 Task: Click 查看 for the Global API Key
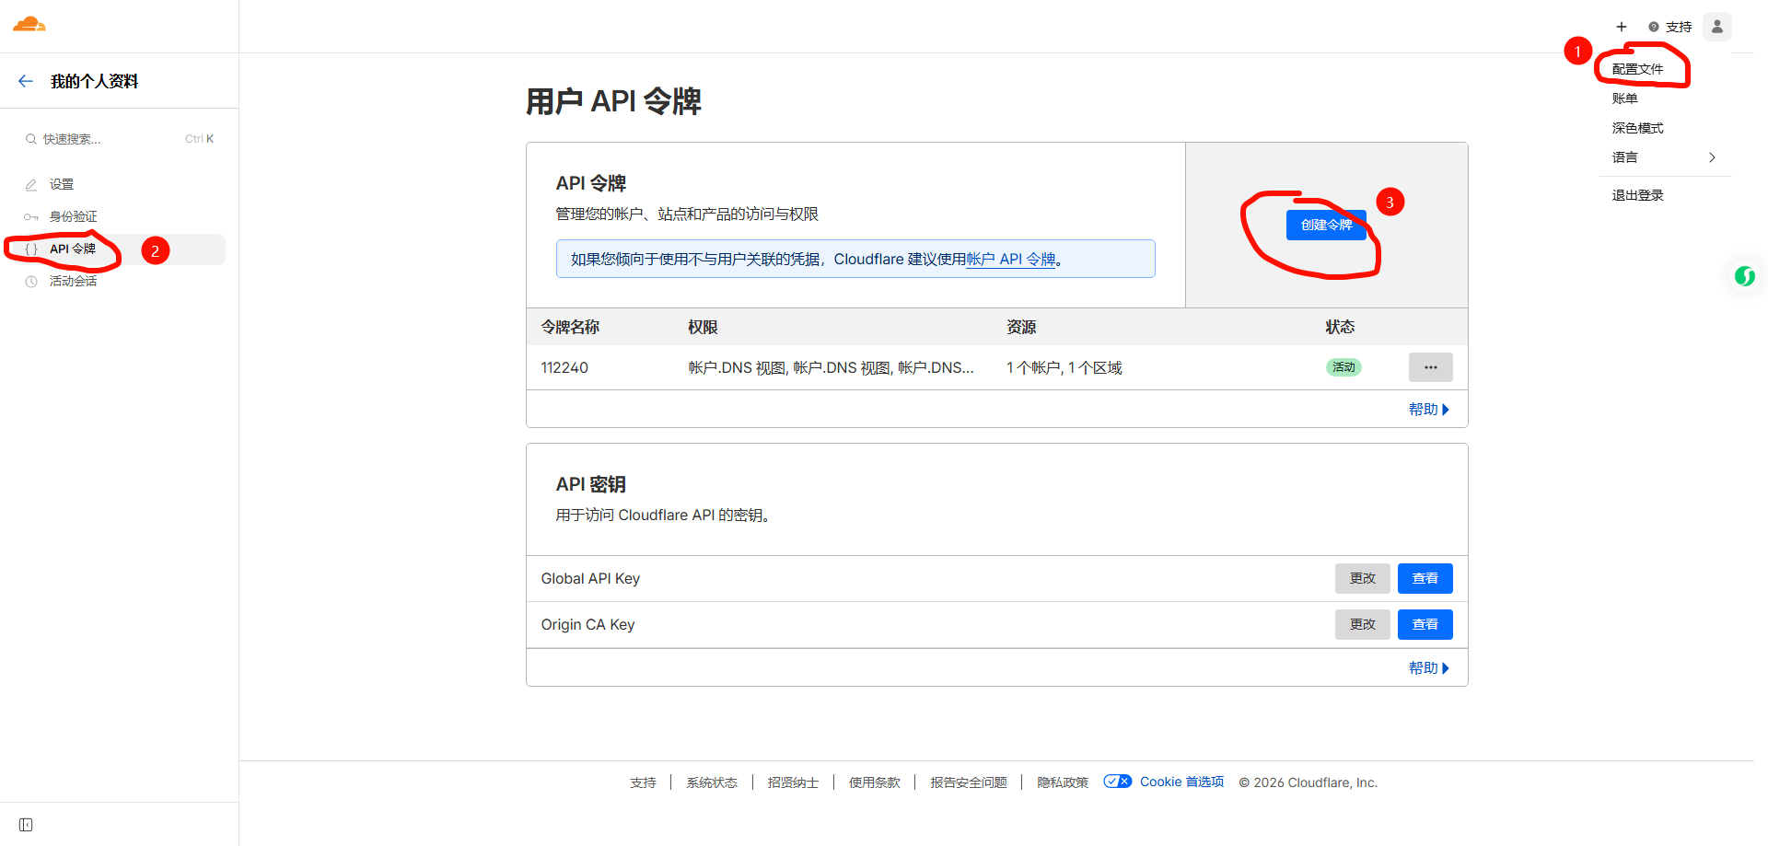pyautogui.click(x=1425, y=578)
